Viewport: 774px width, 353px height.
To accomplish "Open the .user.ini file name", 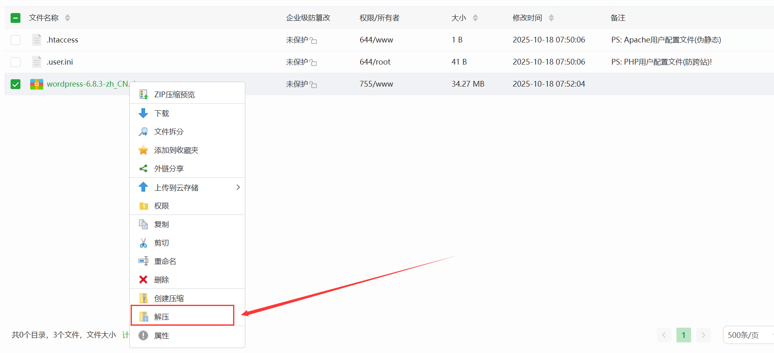I will (60, 62).
